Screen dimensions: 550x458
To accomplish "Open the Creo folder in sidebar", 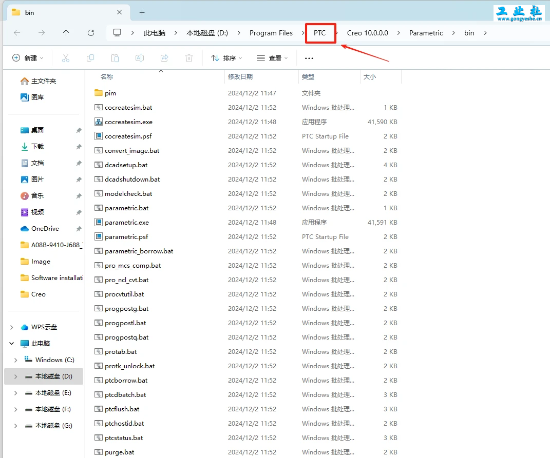I will pos(33,294).
